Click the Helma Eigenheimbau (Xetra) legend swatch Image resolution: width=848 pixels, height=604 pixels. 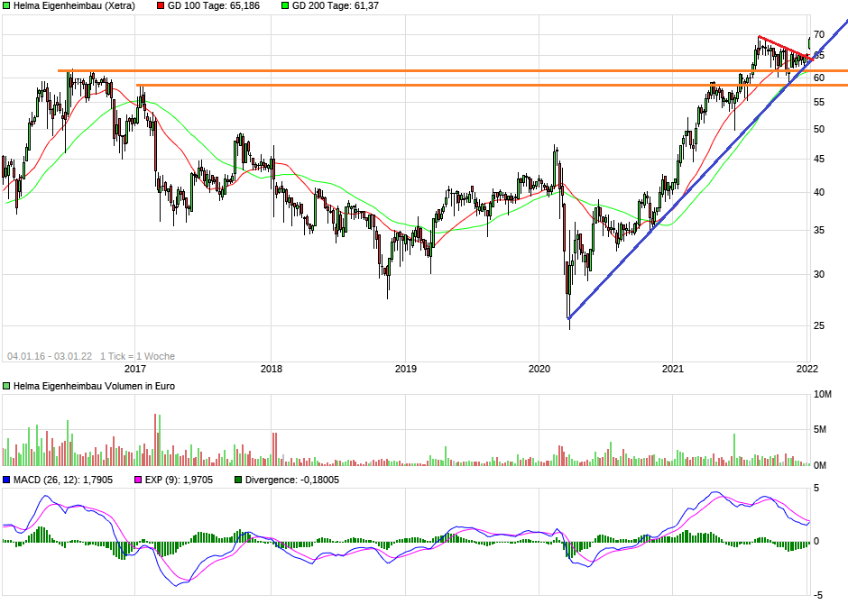pos(7,5)
